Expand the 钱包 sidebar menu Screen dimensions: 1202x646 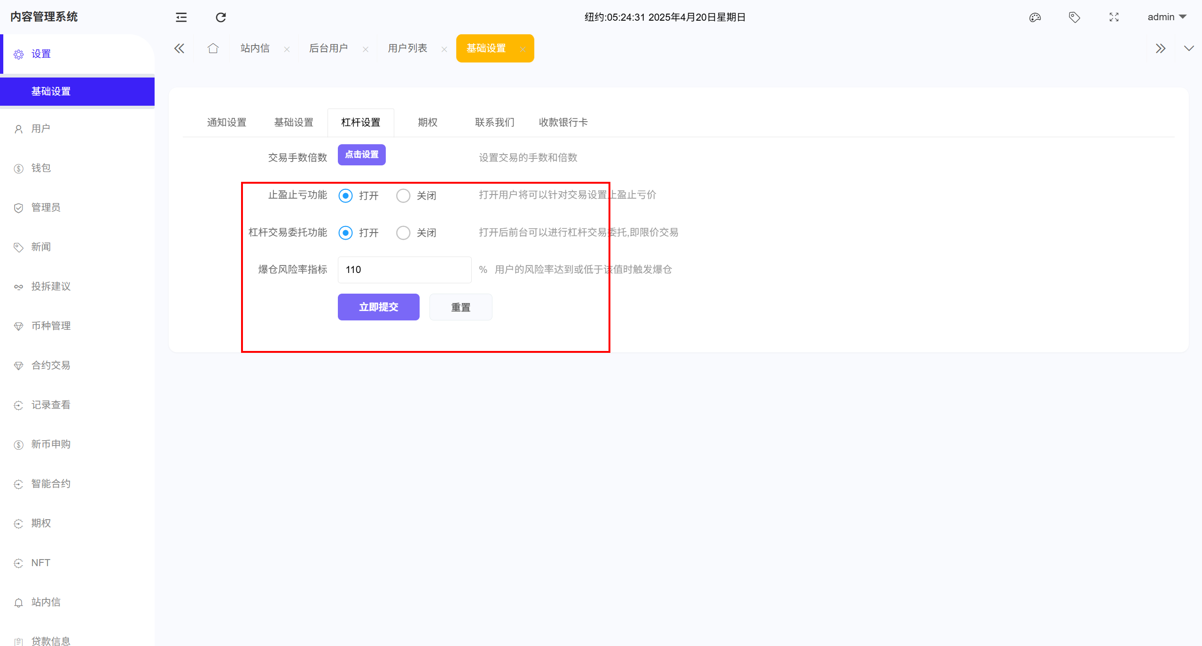pos(41,168)
